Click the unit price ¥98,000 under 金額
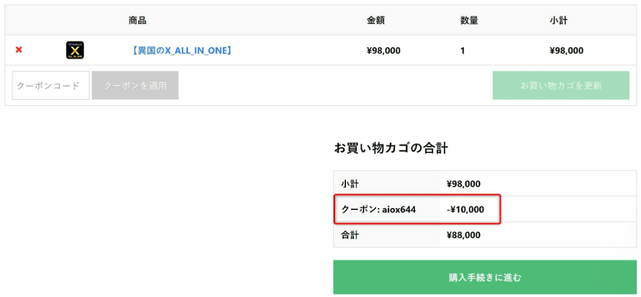 point(384,51)
